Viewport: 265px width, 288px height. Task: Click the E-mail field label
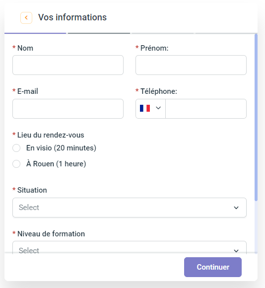tap(27, 91)
